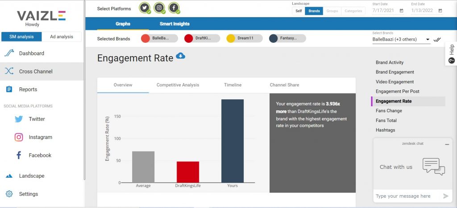Click the Cross Channel shuffle icon
The width and height of the screenshot is (457, 208).
[9, 71]
